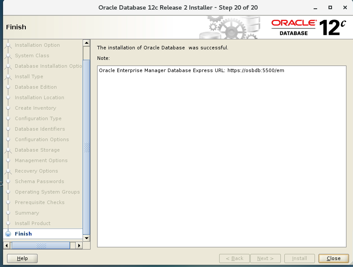353x267 pixels.
Task: Select the Database Edition step
Action: pyautogui.click(x=36, y=87)
